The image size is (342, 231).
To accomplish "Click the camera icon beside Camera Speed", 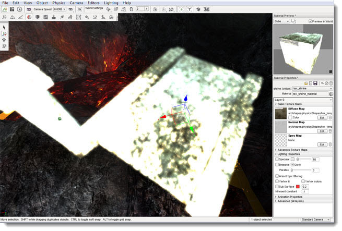I will point(29,9).
